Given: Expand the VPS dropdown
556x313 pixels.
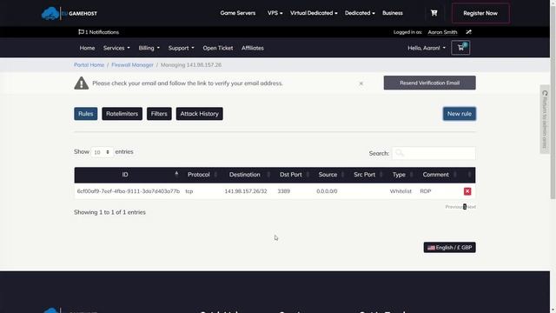Looking at the screenshot, I should [x=275, y=13].
